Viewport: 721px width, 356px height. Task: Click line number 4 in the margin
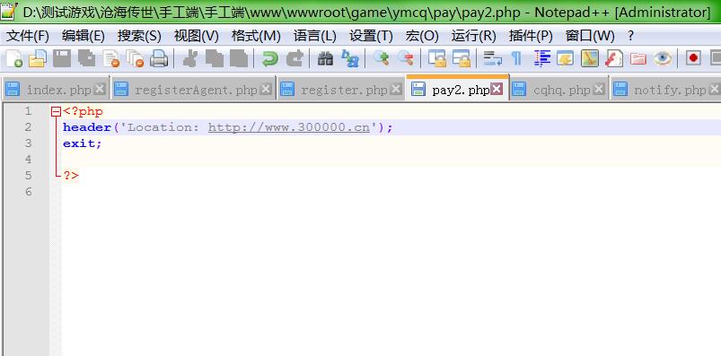point(29,160)
